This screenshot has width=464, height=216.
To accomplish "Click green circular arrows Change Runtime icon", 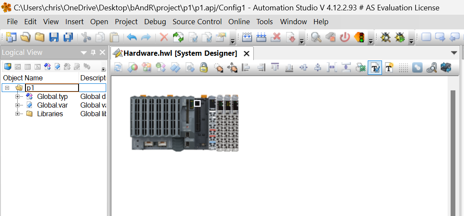I will pyautogui.click(x=178, y=37).
